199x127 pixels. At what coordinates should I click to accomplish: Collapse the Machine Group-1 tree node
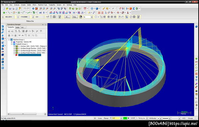9,40
